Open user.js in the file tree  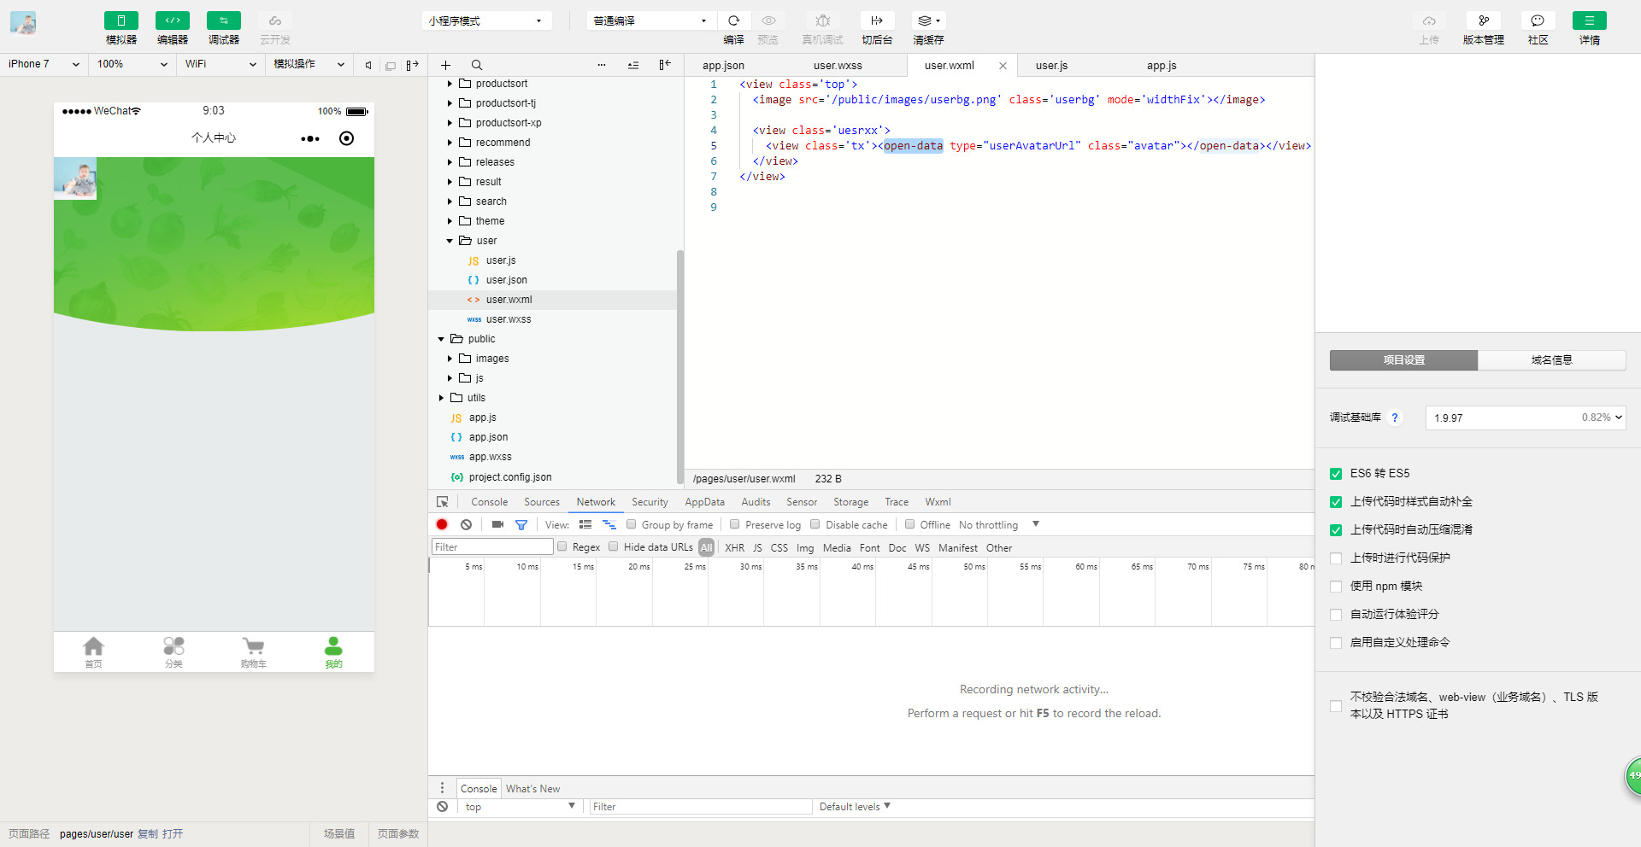tap(501, 260)
